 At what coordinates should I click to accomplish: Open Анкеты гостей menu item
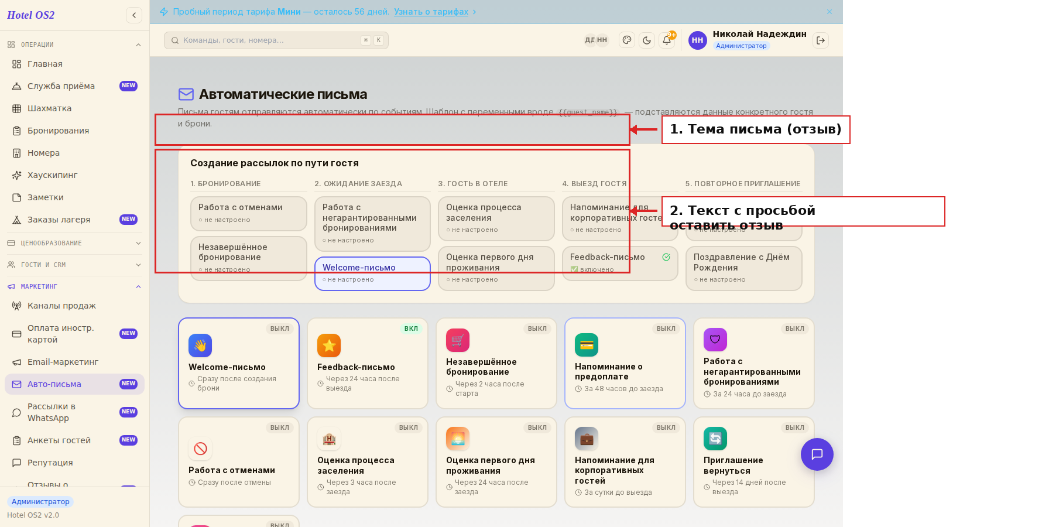coord(74,440)
